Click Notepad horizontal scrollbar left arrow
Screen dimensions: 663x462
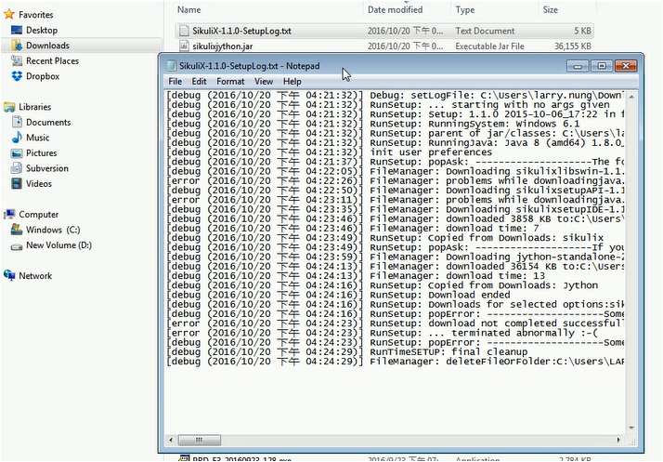[x=171, y=440]
